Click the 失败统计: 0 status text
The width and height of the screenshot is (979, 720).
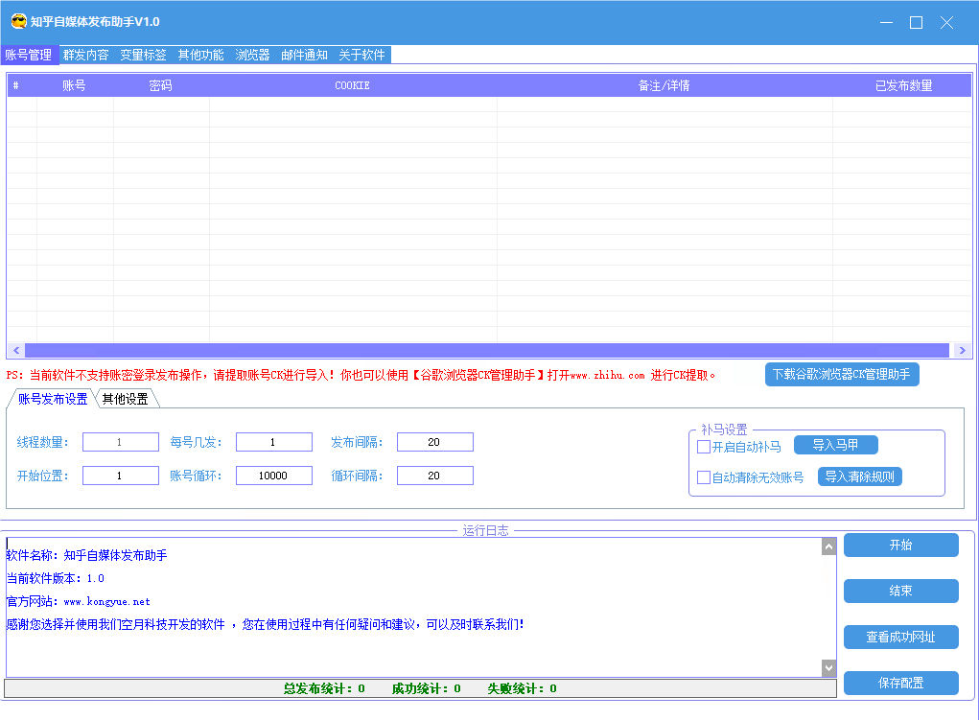[522, 688]
